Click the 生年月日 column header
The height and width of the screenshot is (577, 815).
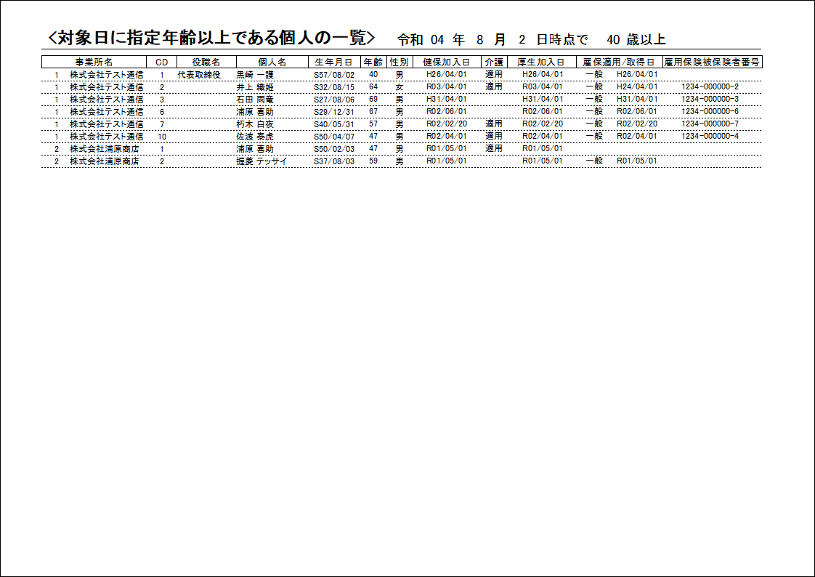[334, 62]
